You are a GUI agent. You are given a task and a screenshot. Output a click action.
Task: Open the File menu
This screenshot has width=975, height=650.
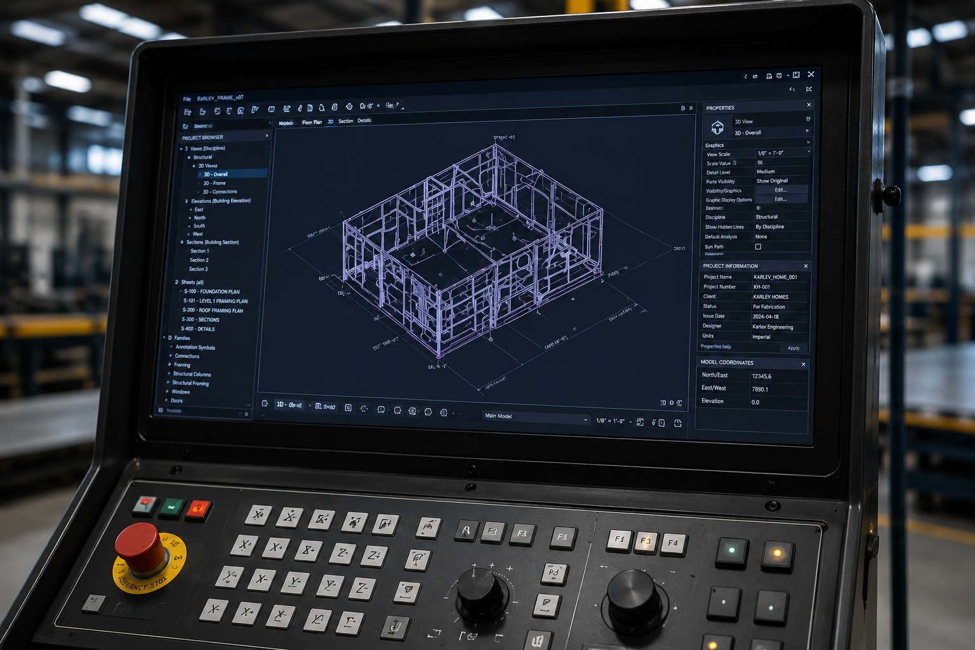click(x=187, y=99)
